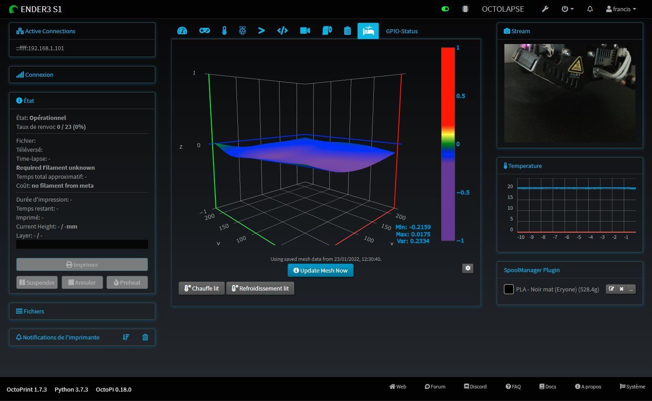652x401 pixels.
Task: Click the sort icon in Notifications panel
Action: click(126, 337)
